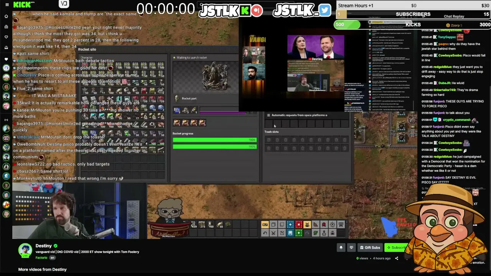Viewport: 491px width, 276px height.
Task: Click the notification bell under the stream
Action: pos(341,248)
